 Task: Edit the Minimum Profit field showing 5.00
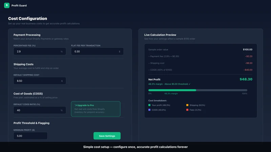click(x=30, y=136)
